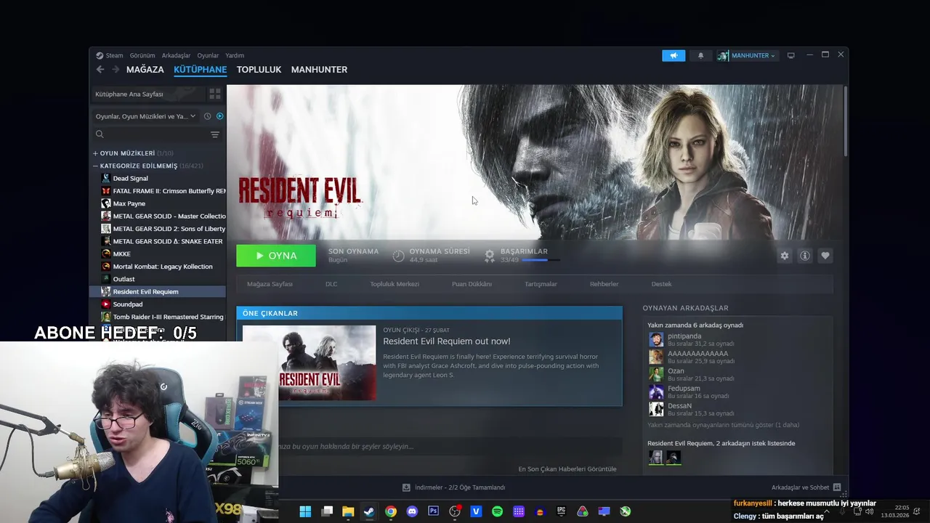Open Arkadaşlar ve Sohbet chat icon
The height and width of the screenshot is (523, 930).
(x=837, y=487)
